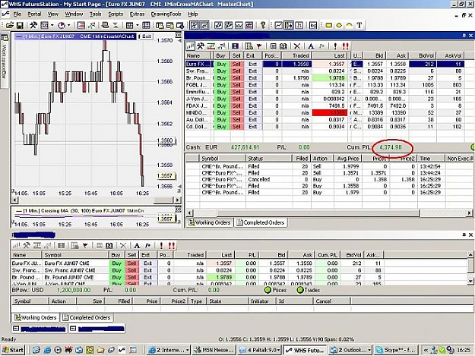The width and height of the screenshot is (475, 356).
Task: Switch to upper Completed Orders tab
Action: pyautogui.click(x=261, y=222)
